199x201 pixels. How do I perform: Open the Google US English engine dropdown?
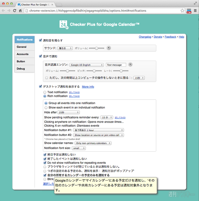(x=86, y=65)
